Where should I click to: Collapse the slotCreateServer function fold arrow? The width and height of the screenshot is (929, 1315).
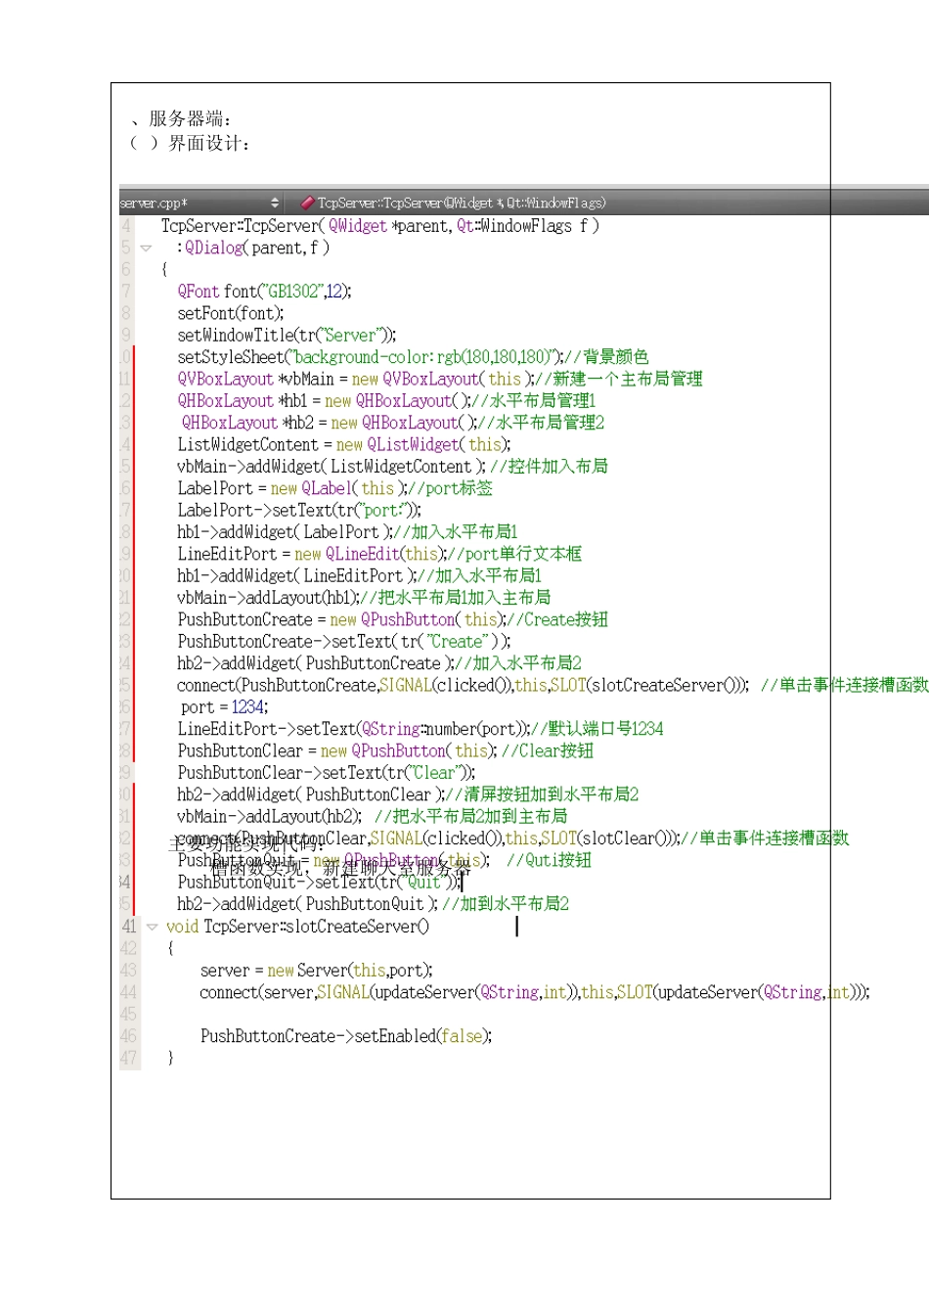pos(152,927)
